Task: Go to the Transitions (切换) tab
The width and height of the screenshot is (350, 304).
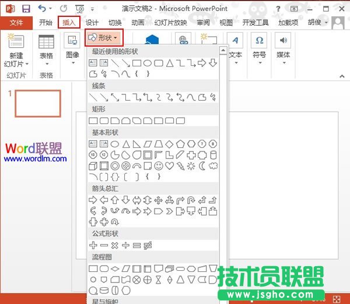Action: pyautogui.click(x=115, y=22)
